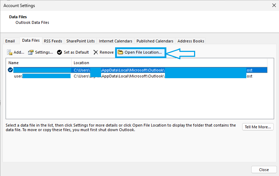Click the Remove button text

(x=107, y=52)
